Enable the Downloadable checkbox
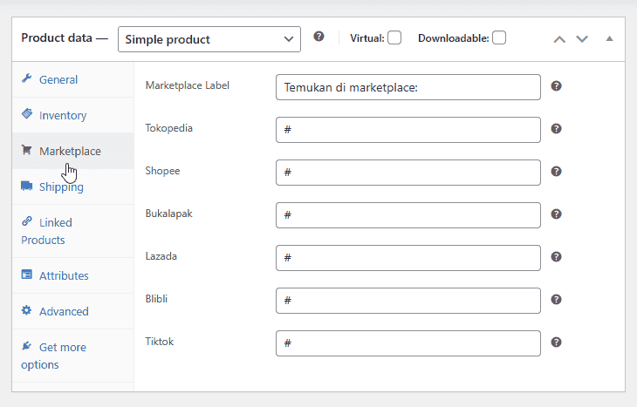Image resolution: width=637 pixels, height=407 pixels. (x=499, y=37)
